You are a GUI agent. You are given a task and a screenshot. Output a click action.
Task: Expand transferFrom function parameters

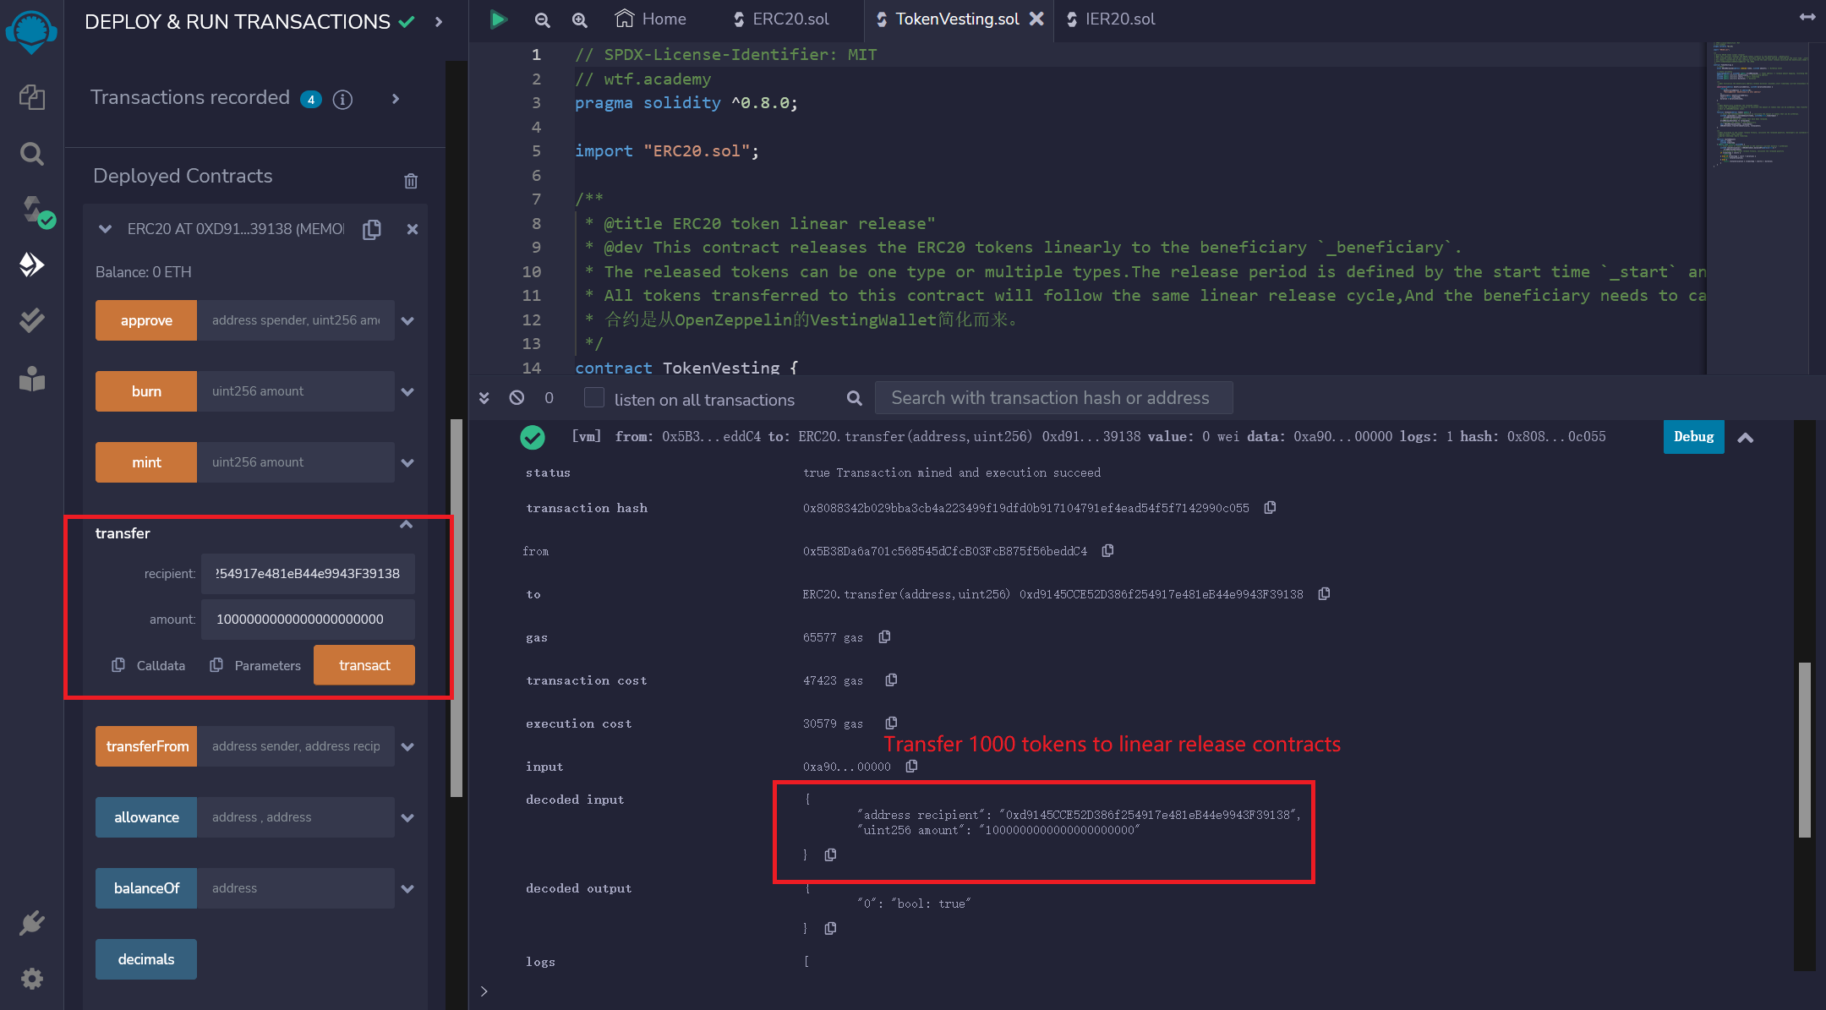click(x=407, y=747)
